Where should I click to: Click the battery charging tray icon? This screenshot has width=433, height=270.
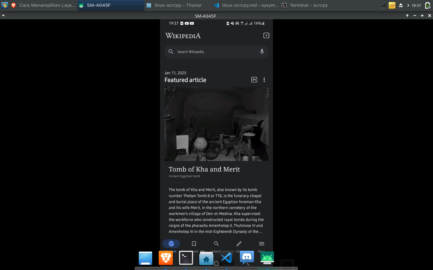pos(428,5)
